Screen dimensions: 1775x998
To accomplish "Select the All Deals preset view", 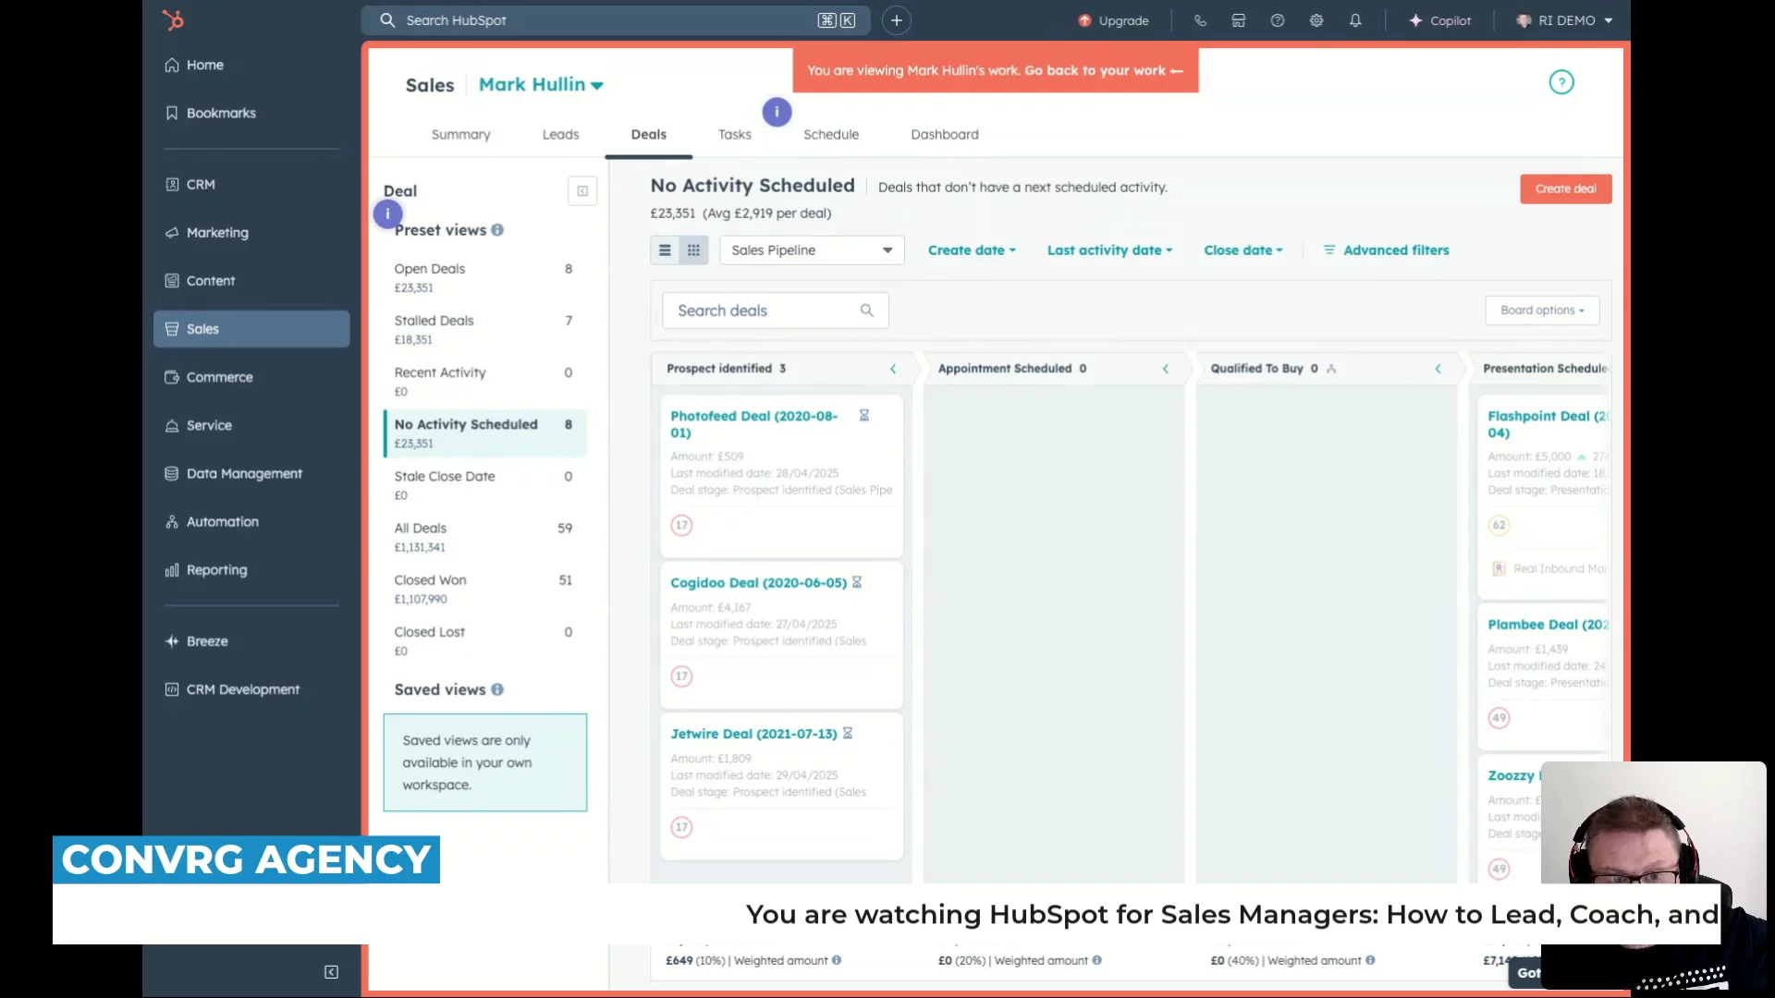I will point(484,537).
